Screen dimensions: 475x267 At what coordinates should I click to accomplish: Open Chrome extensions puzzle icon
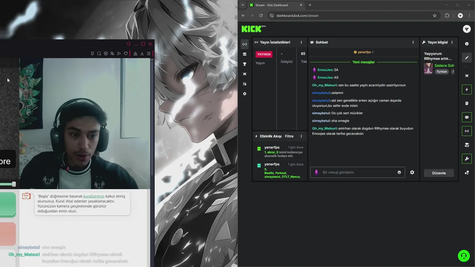(x=447, y=16)
